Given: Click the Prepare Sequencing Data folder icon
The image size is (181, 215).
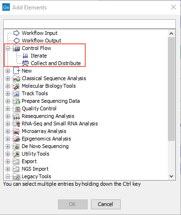Looking at the screenshot, I should (16, 101).
